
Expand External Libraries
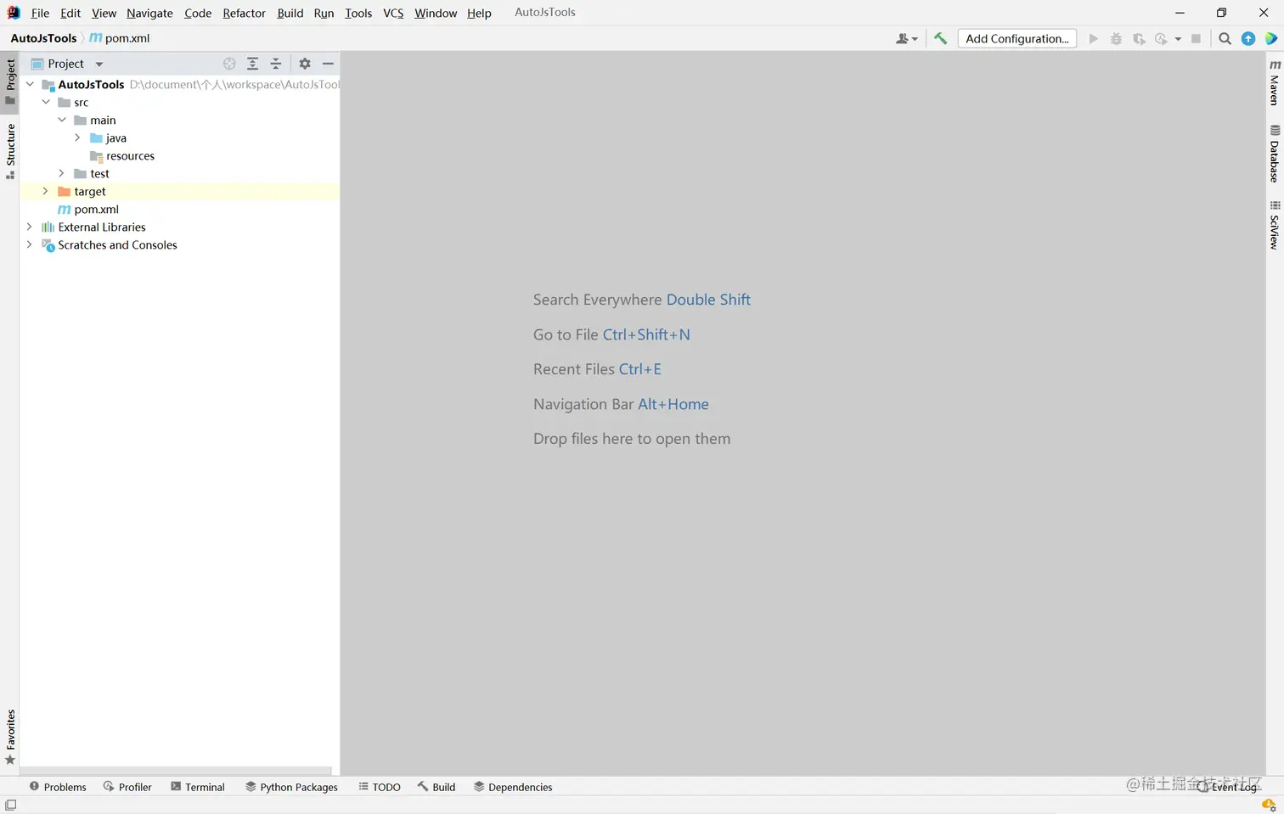tap(29, 227)
